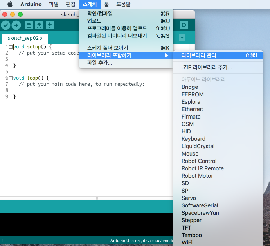Include the SPI library
Image resolution: width=270 pixels, height=246 pixels.
[218, 191]
